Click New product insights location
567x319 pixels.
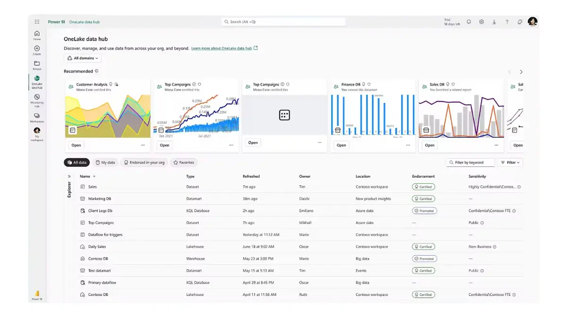[373, 199]
